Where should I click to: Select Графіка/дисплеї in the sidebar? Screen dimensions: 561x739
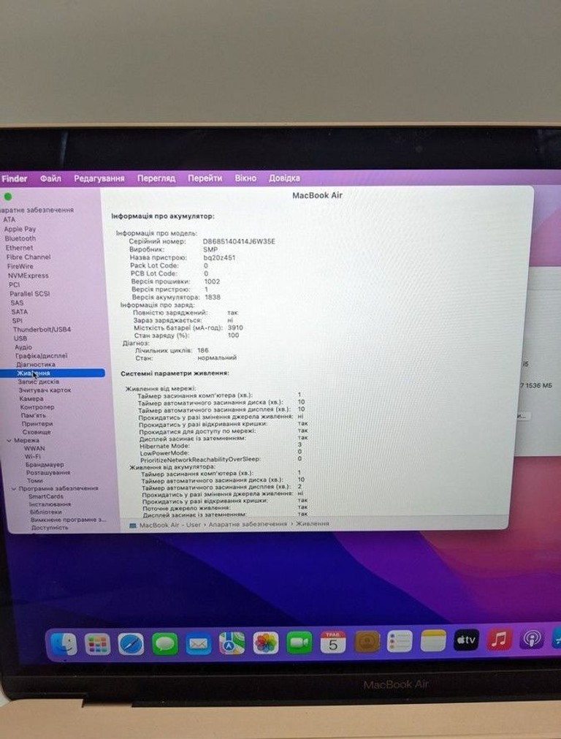(x=42, y=356)
